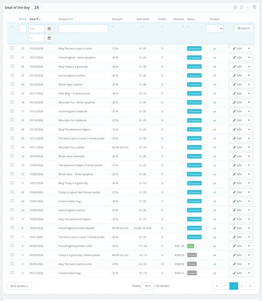Go to the next results page

[x=242, y=286]
